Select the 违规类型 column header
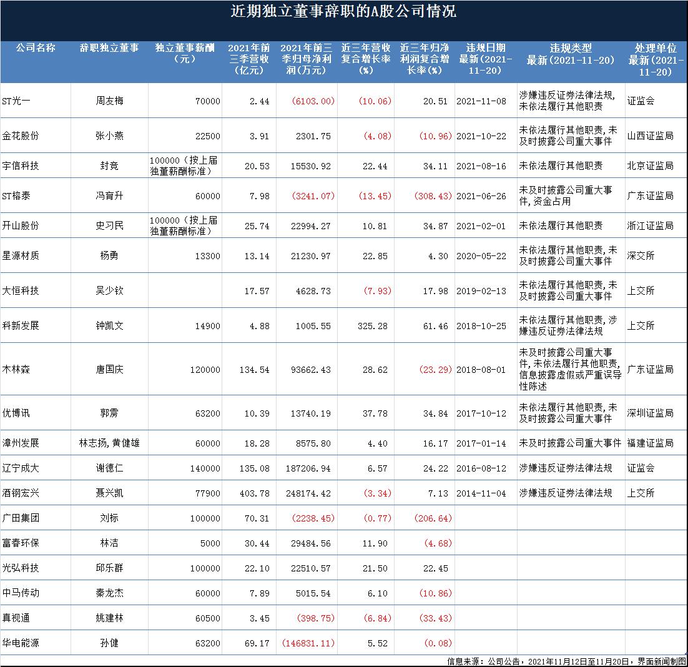The height and width of the screenshot is (667, 688). pyautogui.click(x=571, y=54)
